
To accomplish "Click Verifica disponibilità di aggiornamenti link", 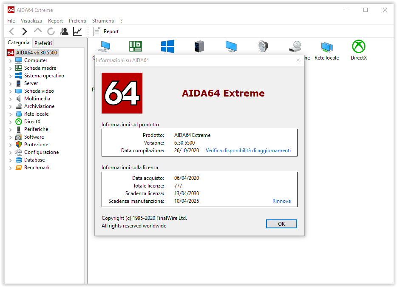I will [x=248, y=151].
